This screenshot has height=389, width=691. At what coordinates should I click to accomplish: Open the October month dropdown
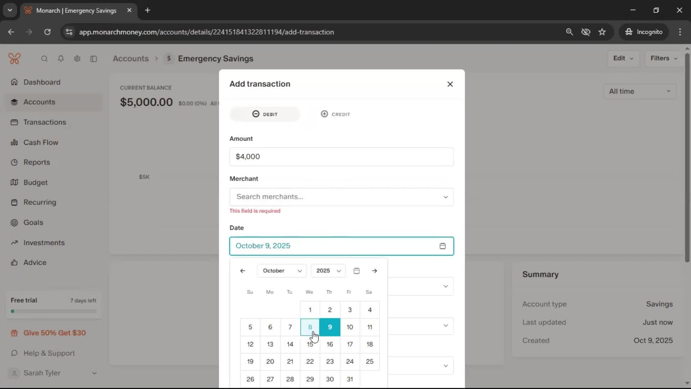282,271
